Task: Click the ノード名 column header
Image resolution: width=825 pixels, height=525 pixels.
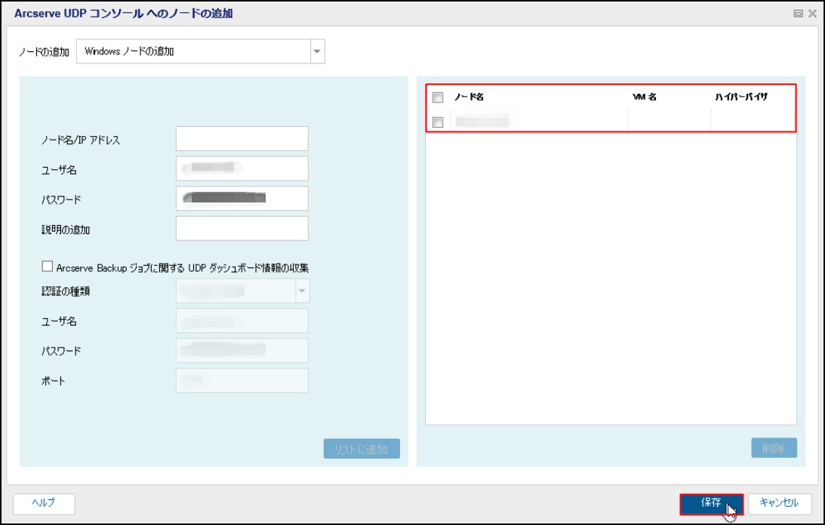Action: 469,97
